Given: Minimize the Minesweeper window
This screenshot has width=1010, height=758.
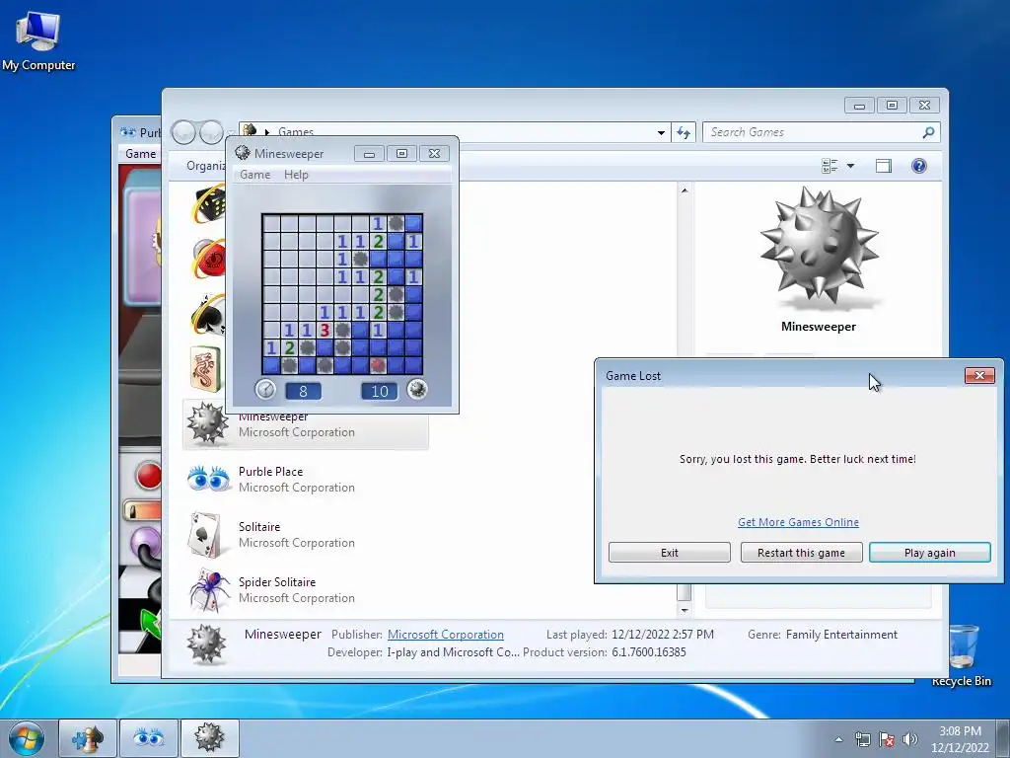Looking at the screenshot, I should [x=369, y=153].
